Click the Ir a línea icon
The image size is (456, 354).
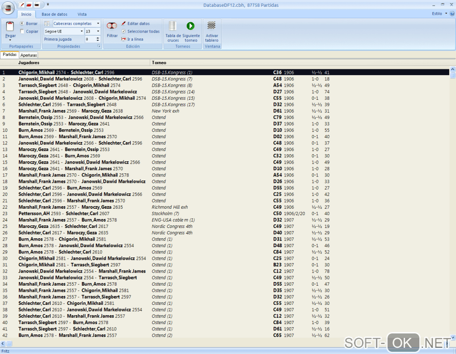pos(123,39)
